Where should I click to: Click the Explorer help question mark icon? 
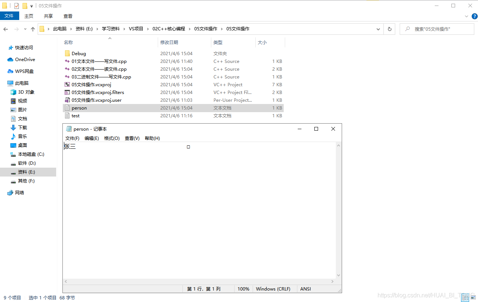pyautogui.click(x=475, y=16)
